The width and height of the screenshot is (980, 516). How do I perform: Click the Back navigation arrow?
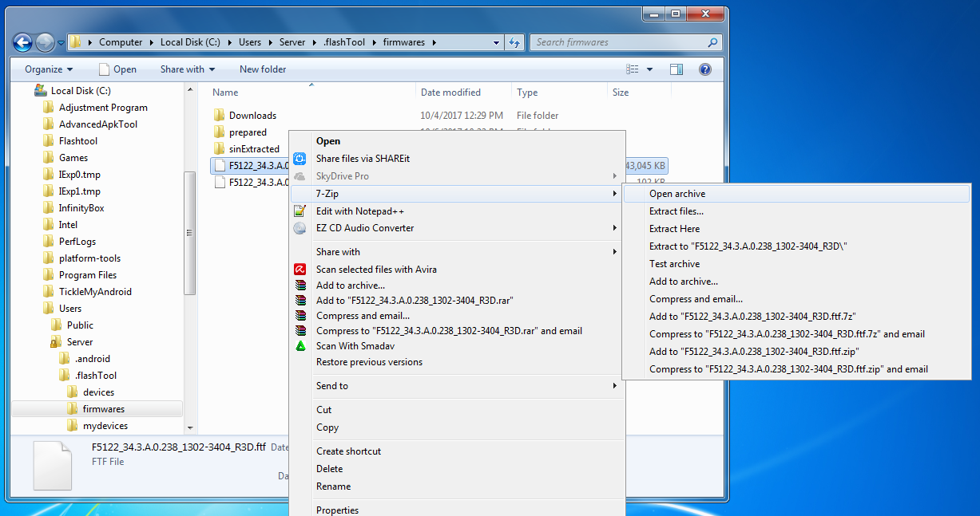(22, 42)
